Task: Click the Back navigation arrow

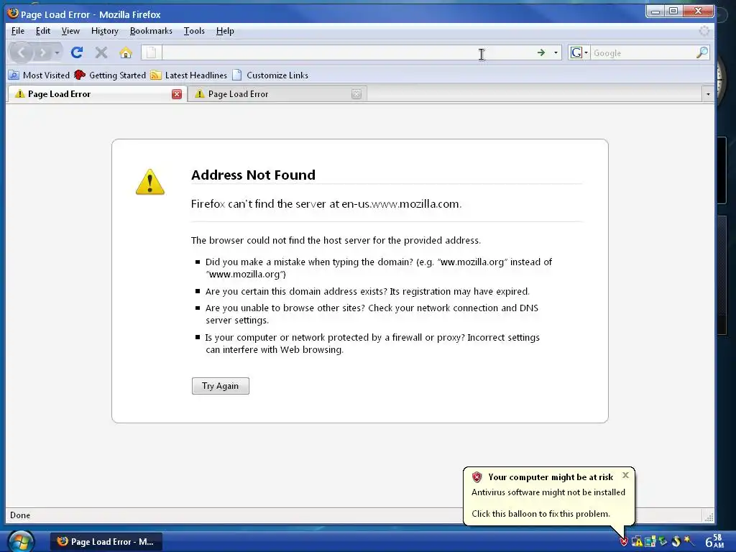Action: point(21,52)
